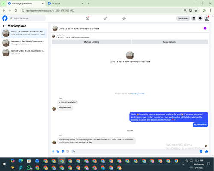The width and height of the screenshot is (214, 171).
Task: Close the Messenger | Facebook tab
Action: [43, 3]
